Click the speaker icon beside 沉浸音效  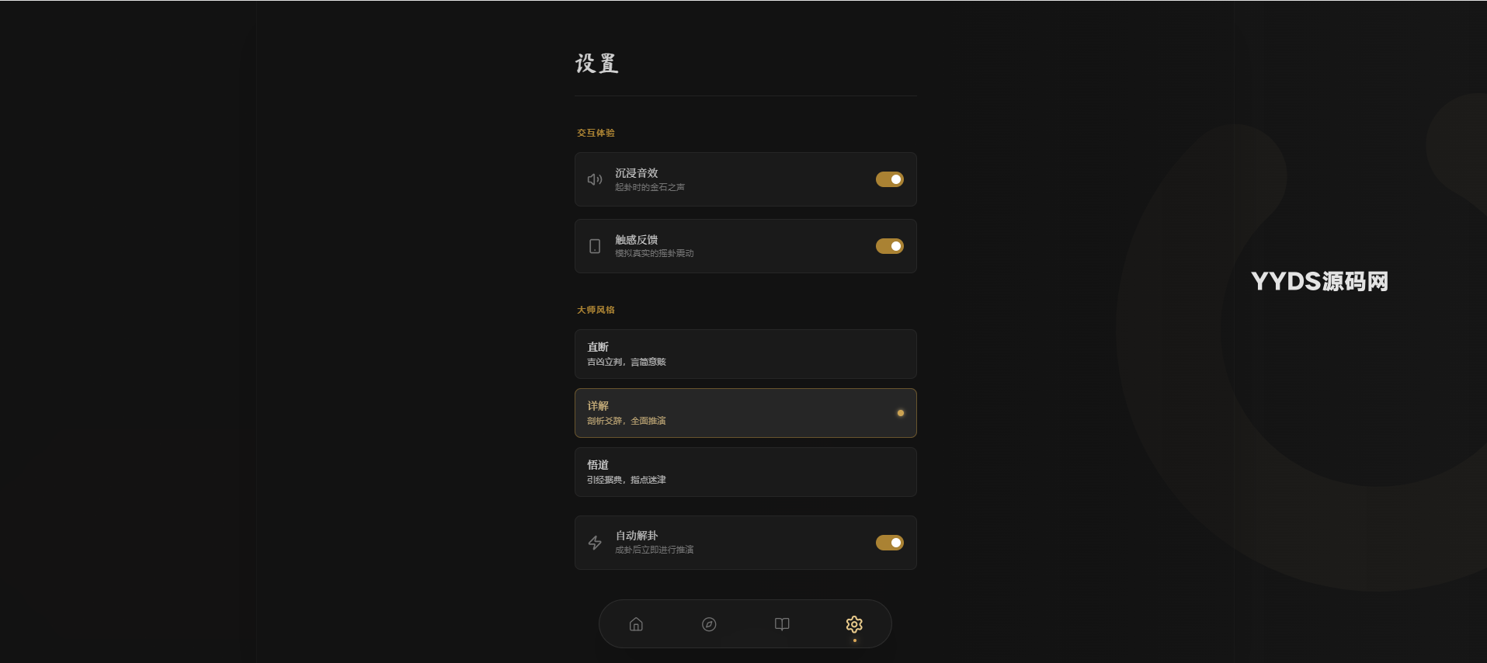[x=595, y=179]
